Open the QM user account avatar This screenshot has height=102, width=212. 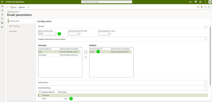click(210, 2)
